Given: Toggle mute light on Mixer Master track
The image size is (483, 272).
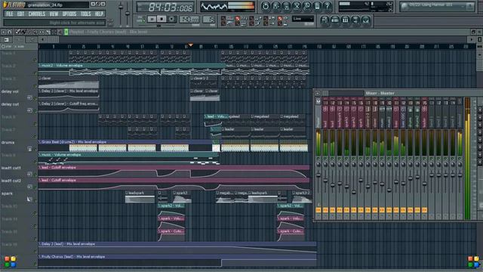Looking at the screenshot, I should pyautogui.click(x=318, y=159).
